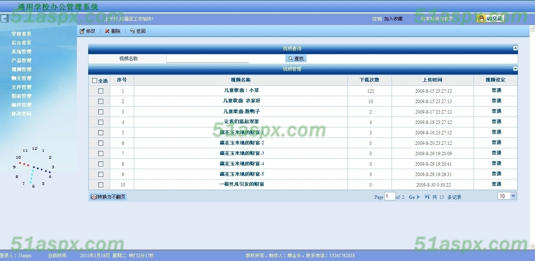Viewport: 535px width, 261px height.
Task: Open 文件管理 in the sidebar
Action: click(21, 87)
